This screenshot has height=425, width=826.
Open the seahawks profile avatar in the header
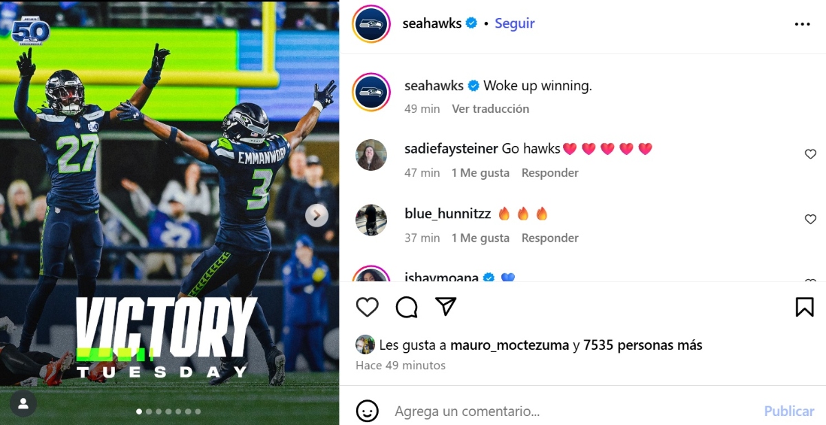[x=372, y=24]
